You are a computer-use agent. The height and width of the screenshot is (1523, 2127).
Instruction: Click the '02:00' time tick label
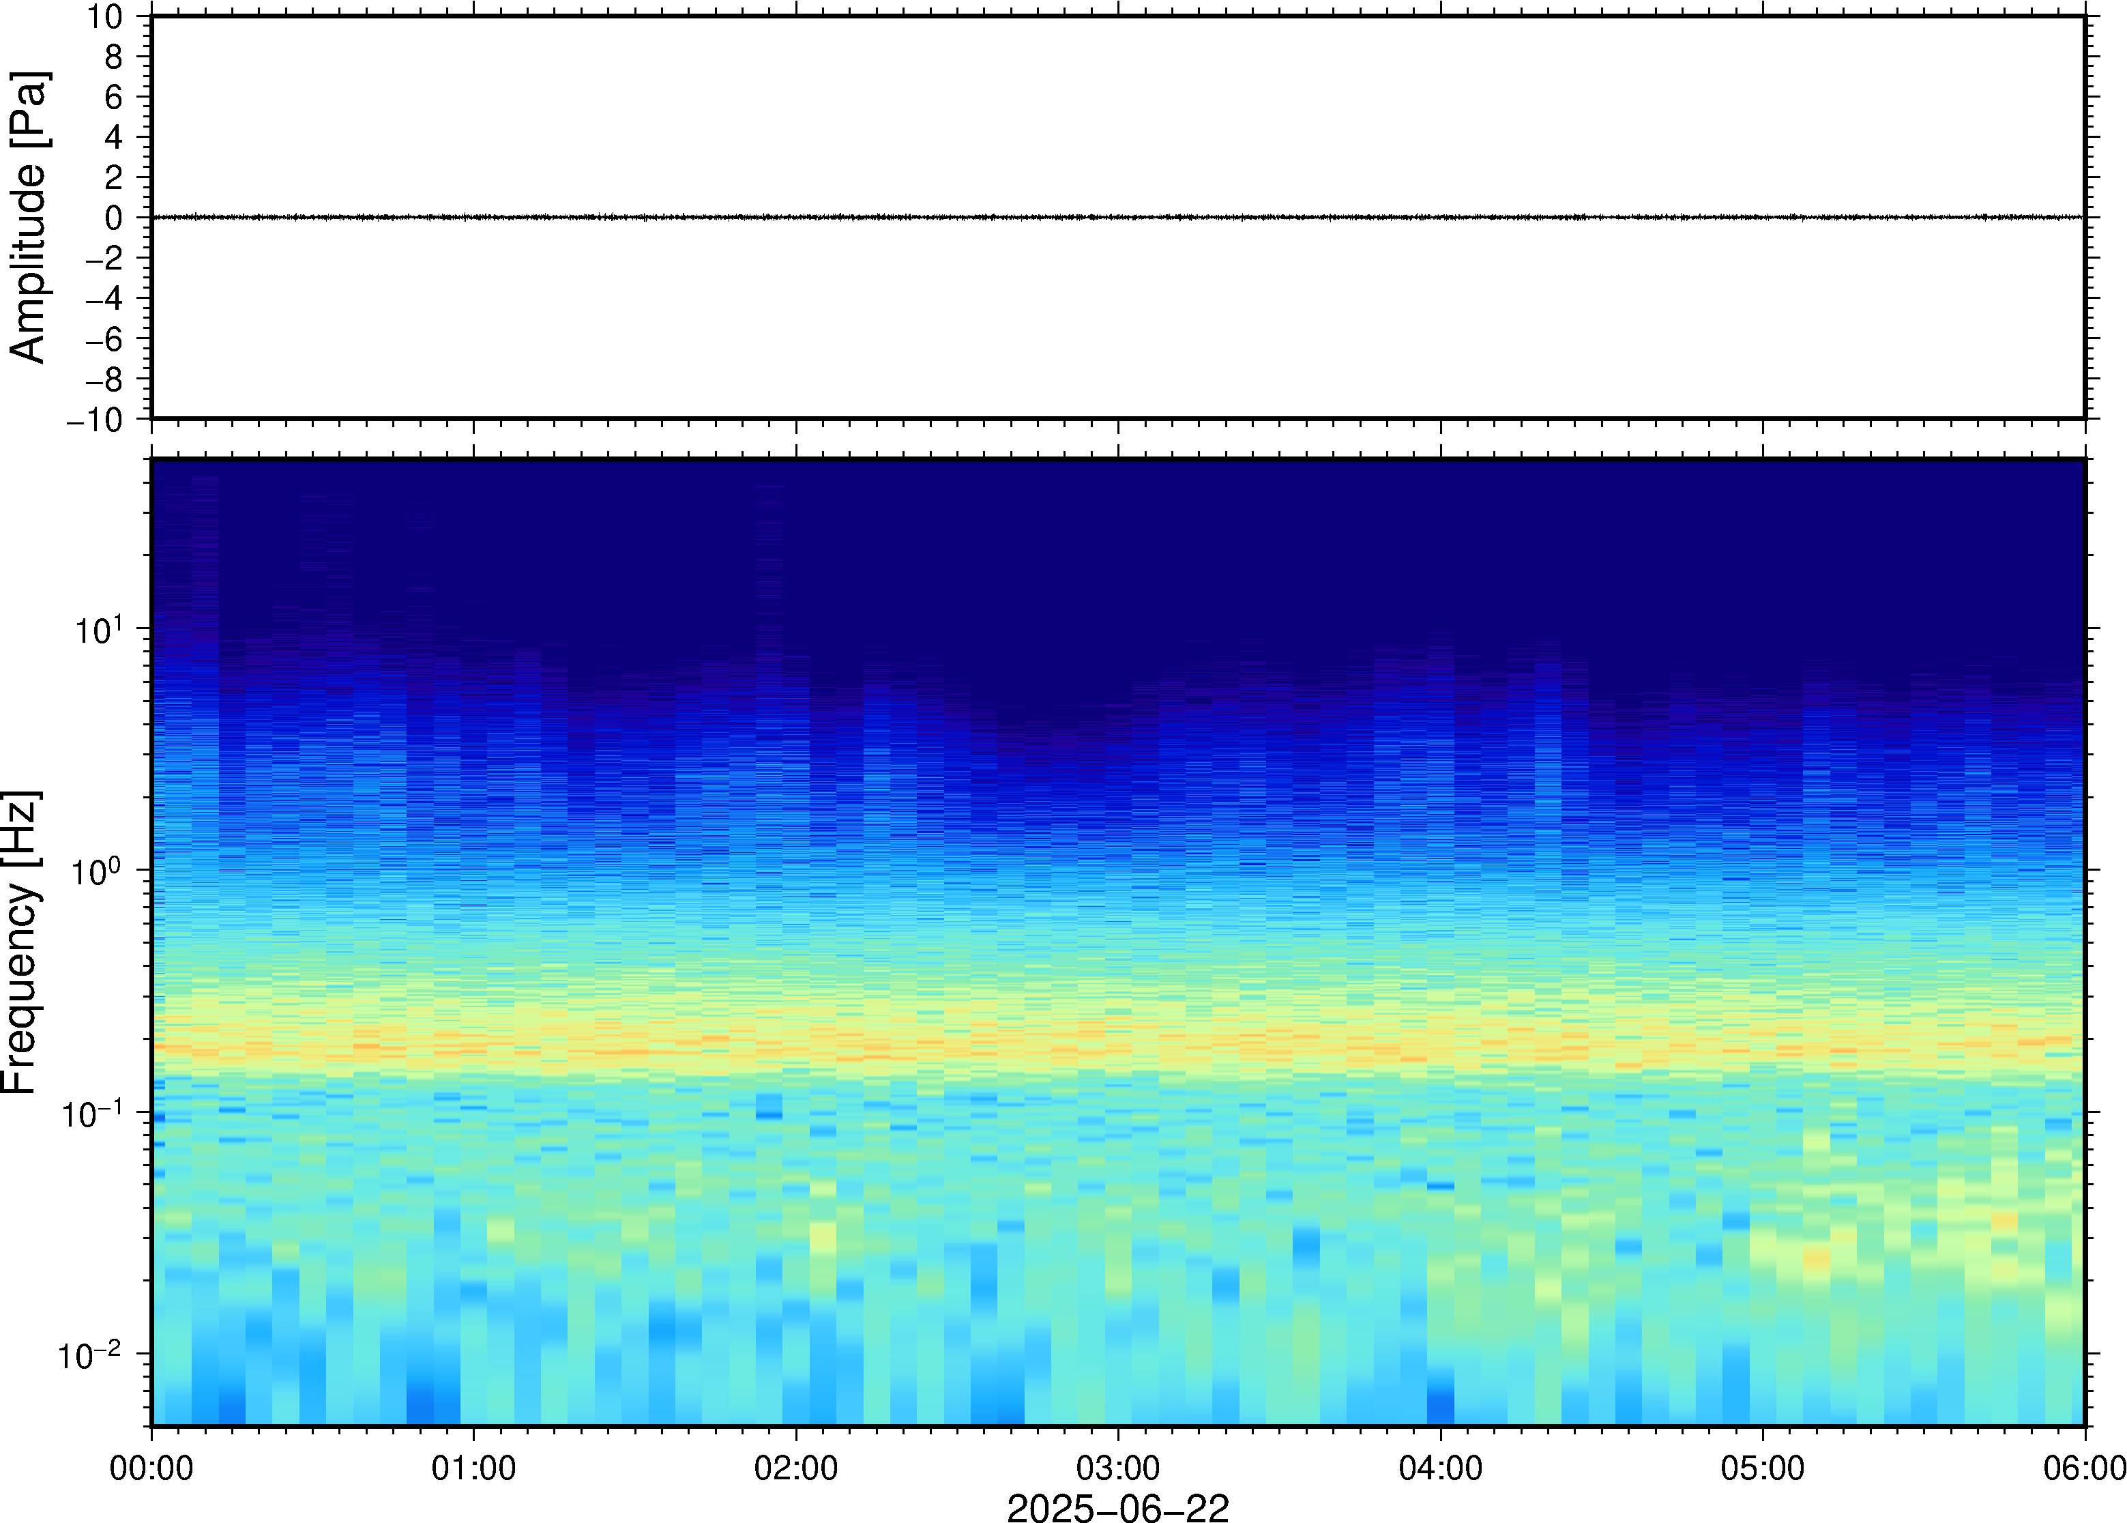pos(796,1468)
